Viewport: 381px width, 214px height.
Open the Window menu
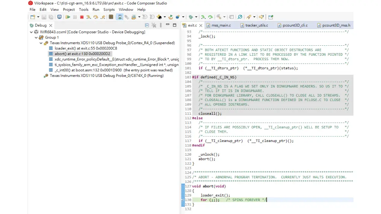(126, 9)
